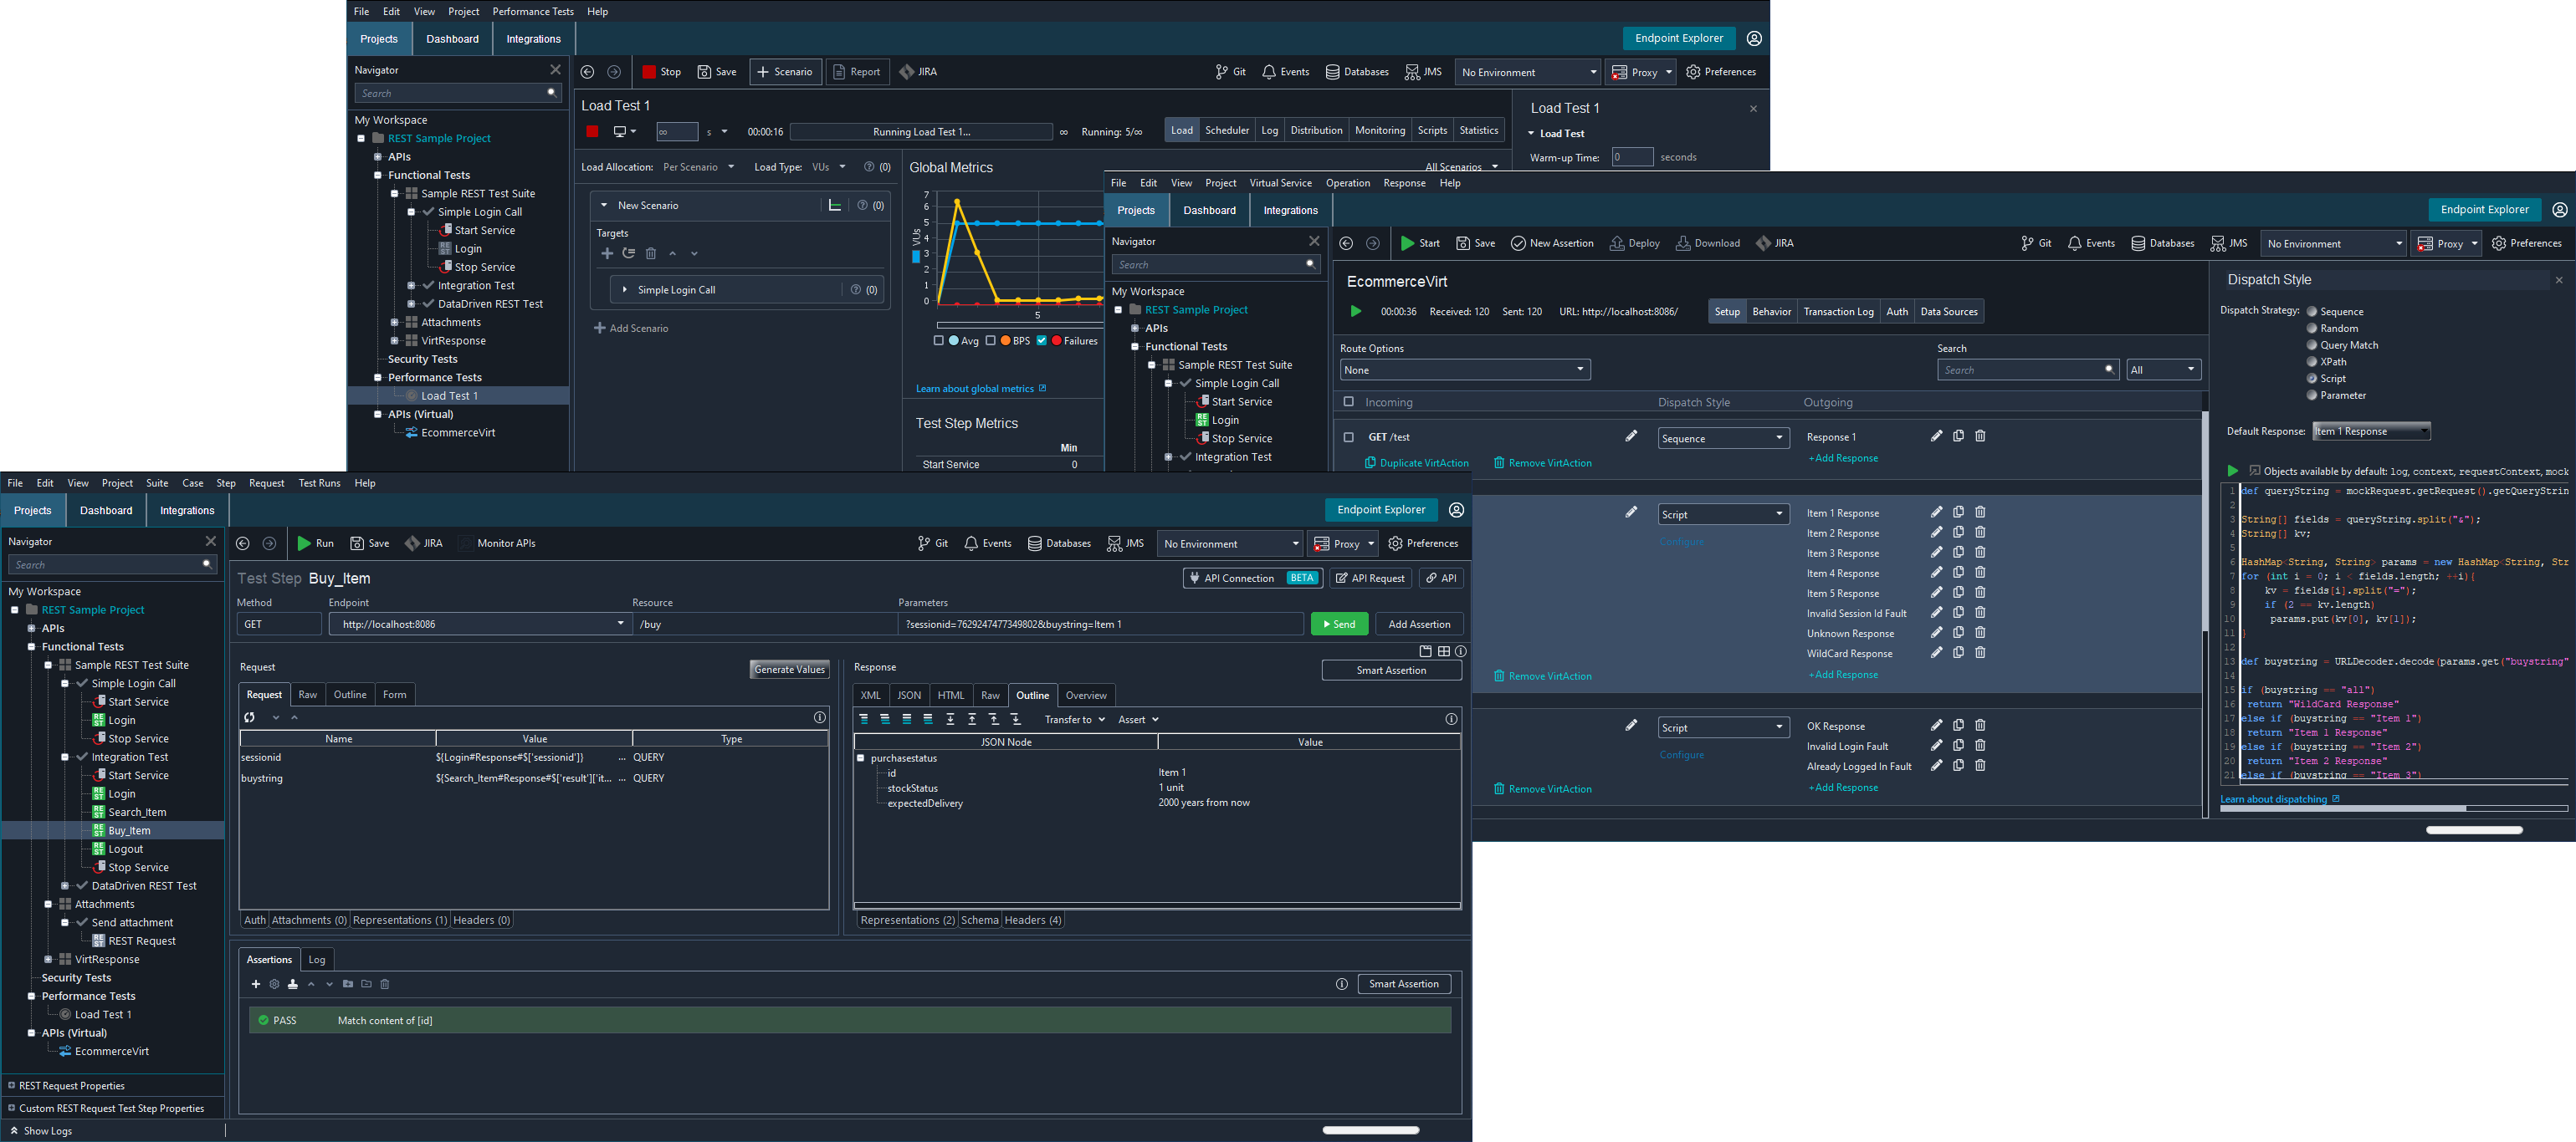Open Databases in the Buy_Item window toolbar
This screenshot has height=1142, width=2576.
[1059, 543]
